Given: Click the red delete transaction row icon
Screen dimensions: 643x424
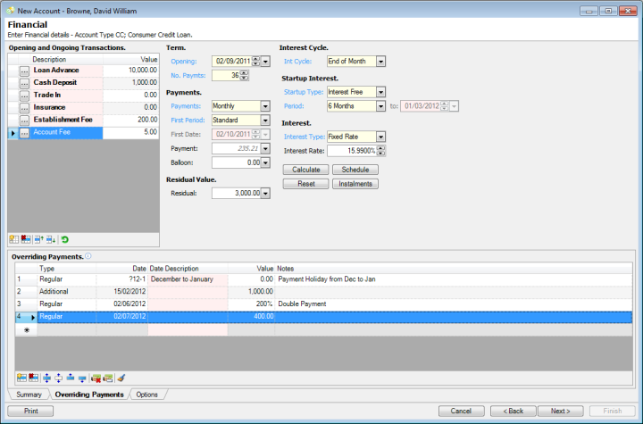Looking at the screenshot, I should click(x=26, y=239).
